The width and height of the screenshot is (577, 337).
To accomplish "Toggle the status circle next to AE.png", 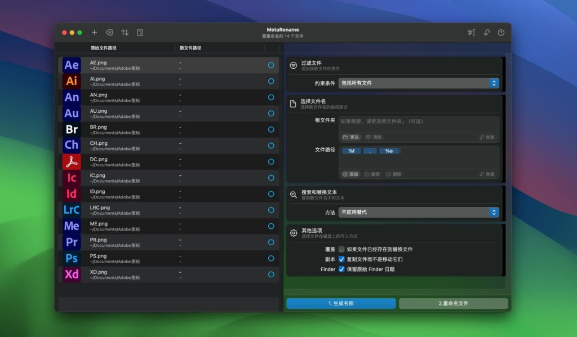I will 271,65.
